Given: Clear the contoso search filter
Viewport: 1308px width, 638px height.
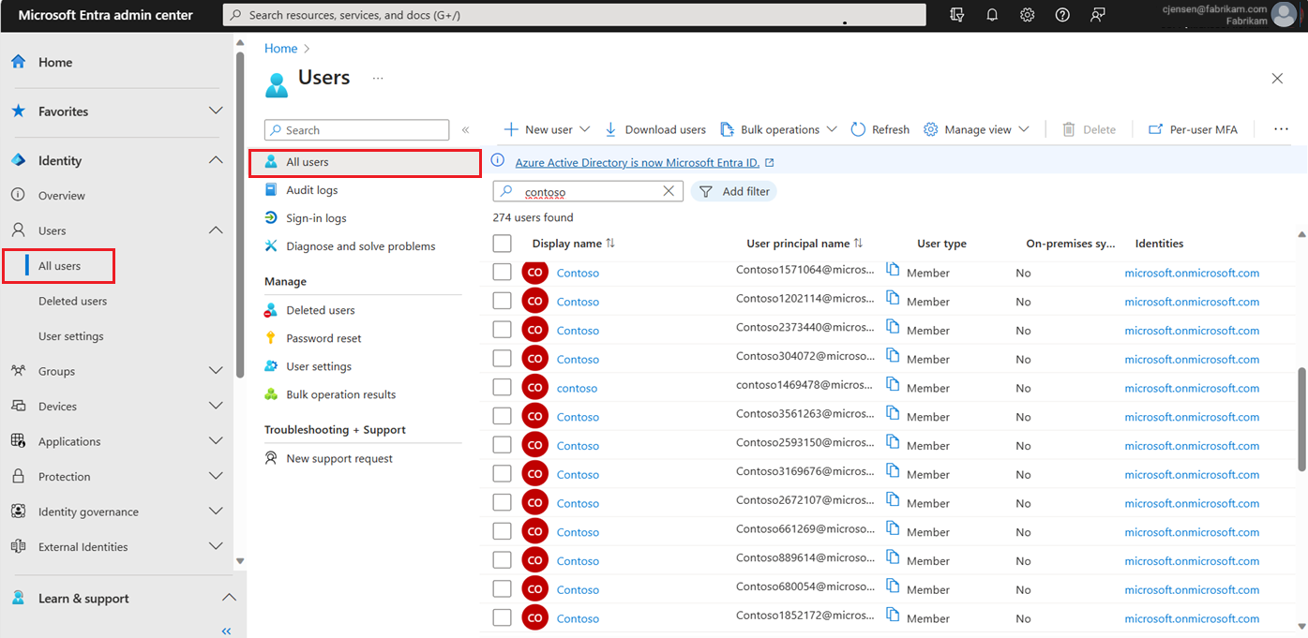Looking at the screenshot, I should (669, 191).
